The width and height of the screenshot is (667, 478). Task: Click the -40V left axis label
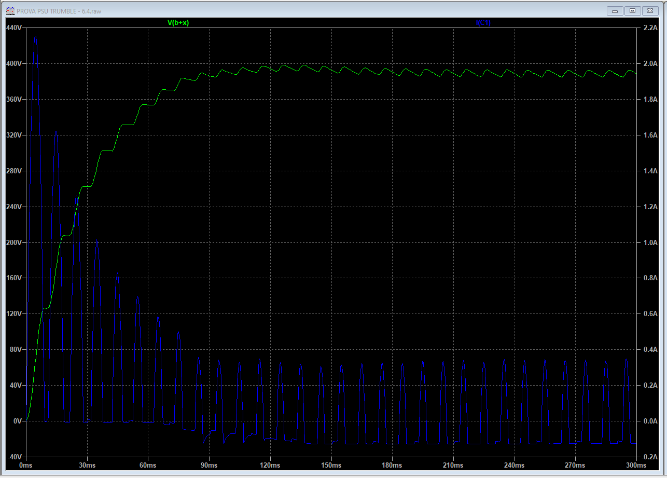14,457
